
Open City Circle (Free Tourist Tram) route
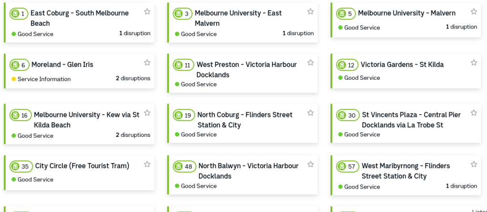(x=82, y=166)
